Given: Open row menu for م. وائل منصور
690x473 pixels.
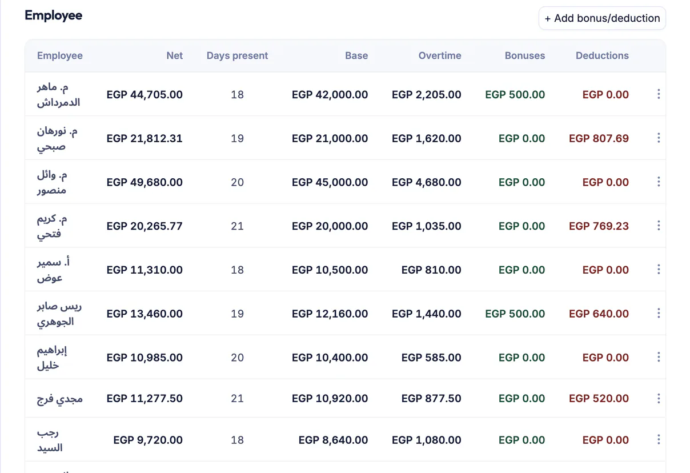Looking at the screenshot, I should (x=659, y=182).
